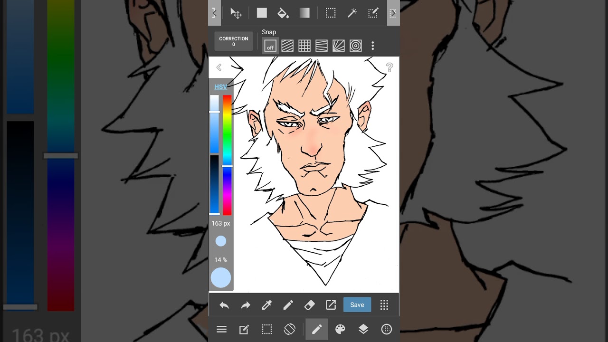Expand toolbar with left edge arrow
Screen dimensions: 608x342
pos(214,13)
